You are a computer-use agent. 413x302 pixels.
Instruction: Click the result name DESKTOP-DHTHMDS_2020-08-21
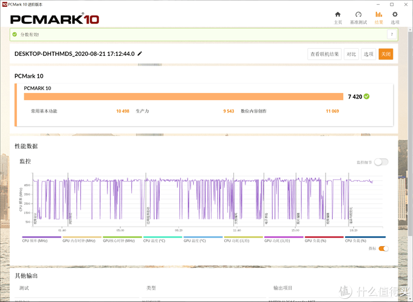pyautogui.click(x=75, y=53)
